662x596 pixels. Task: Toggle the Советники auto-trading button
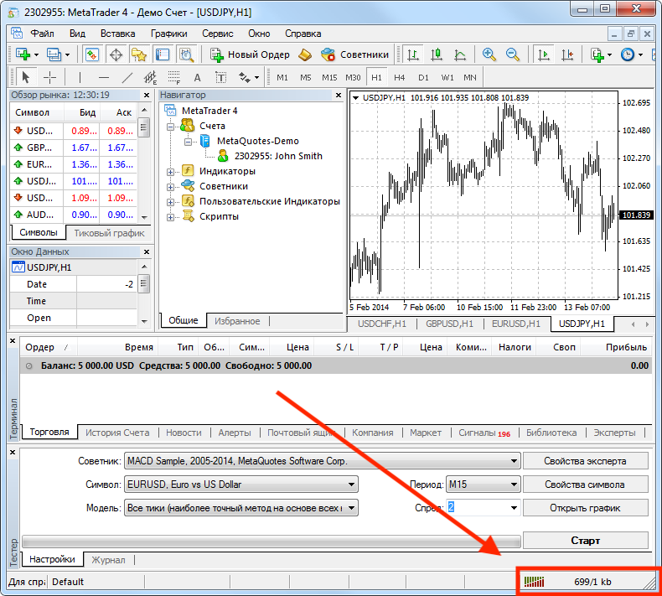point(354,54)
